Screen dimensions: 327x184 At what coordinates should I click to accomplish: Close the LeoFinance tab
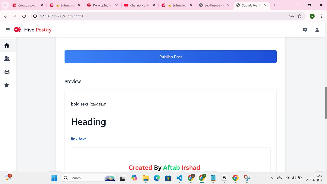(228, 5)
